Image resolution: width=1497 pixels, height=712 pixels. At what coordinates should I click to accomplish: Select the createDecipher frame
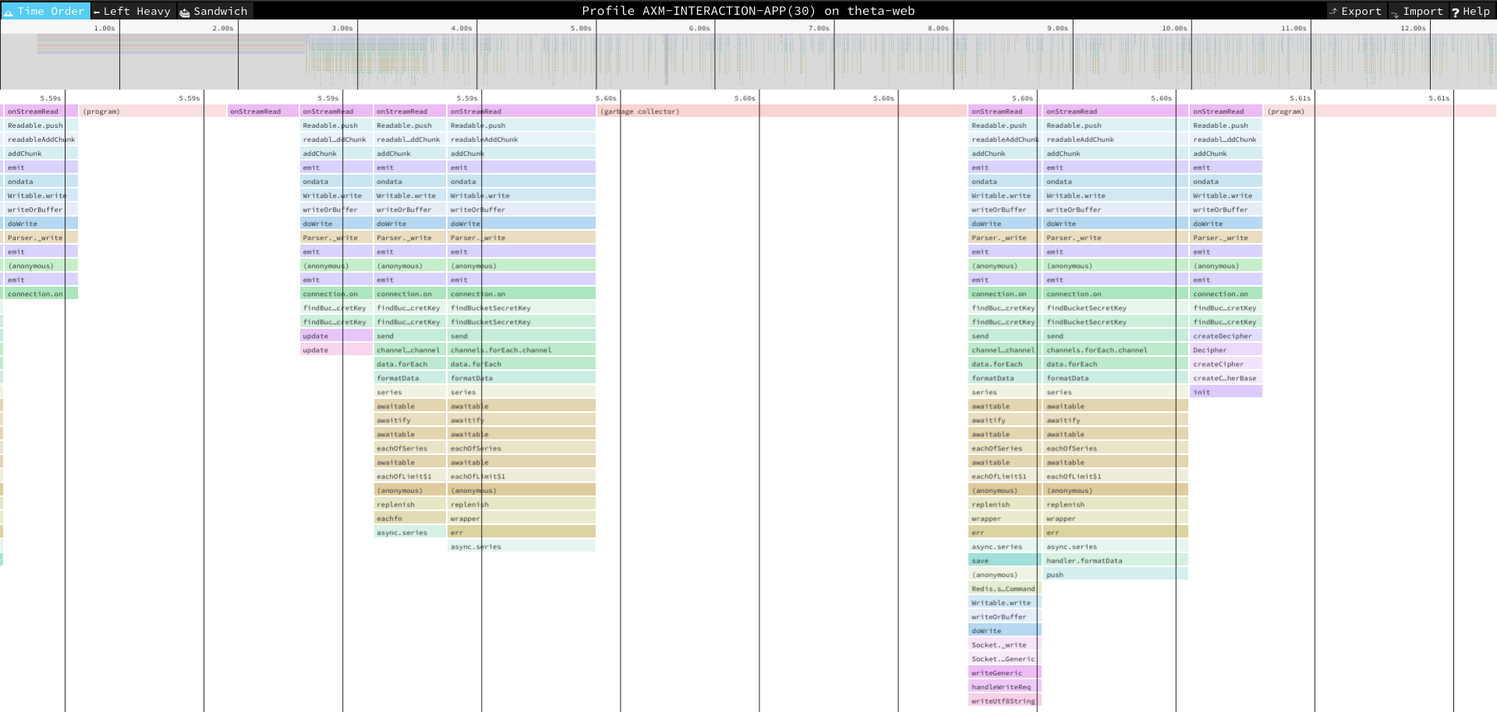point(1226,337)
